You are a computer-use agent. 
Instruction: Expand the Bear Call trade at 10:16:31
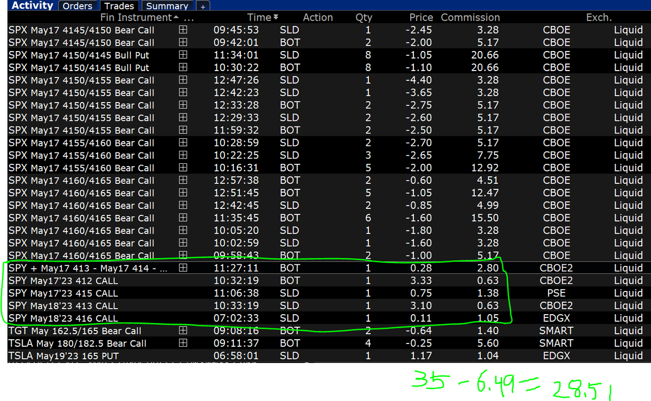coord(183,168)
